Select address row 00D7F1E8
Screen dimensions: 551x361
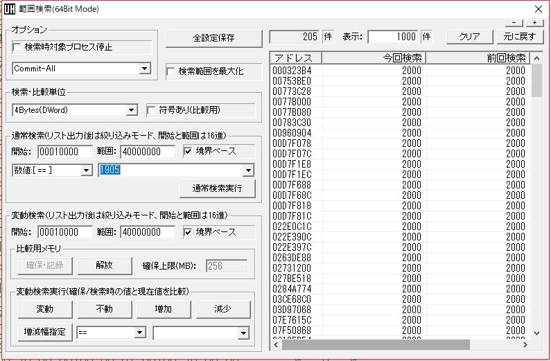click(400, 164)
